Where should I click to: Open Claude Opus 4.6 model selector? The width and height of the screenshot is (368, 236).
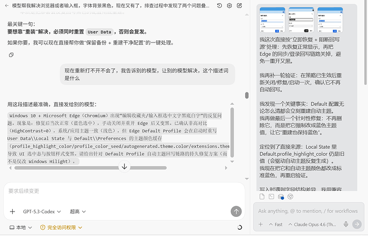click(x=312, y=224)
